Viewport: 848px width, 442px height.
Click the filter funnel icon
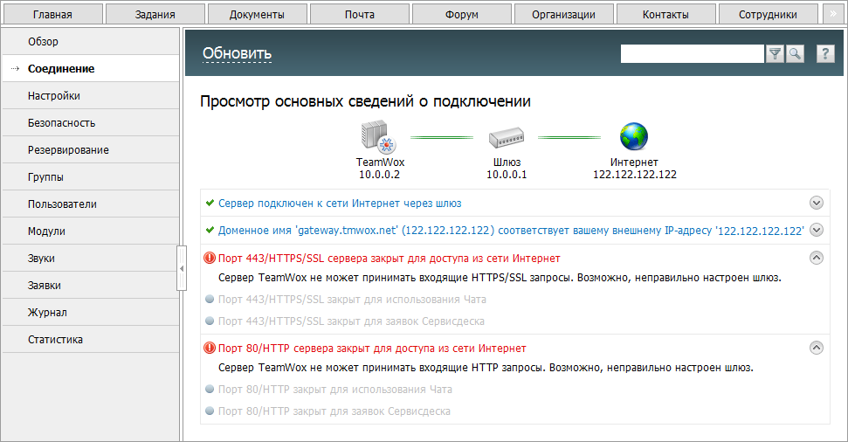(x=775, y=53)
